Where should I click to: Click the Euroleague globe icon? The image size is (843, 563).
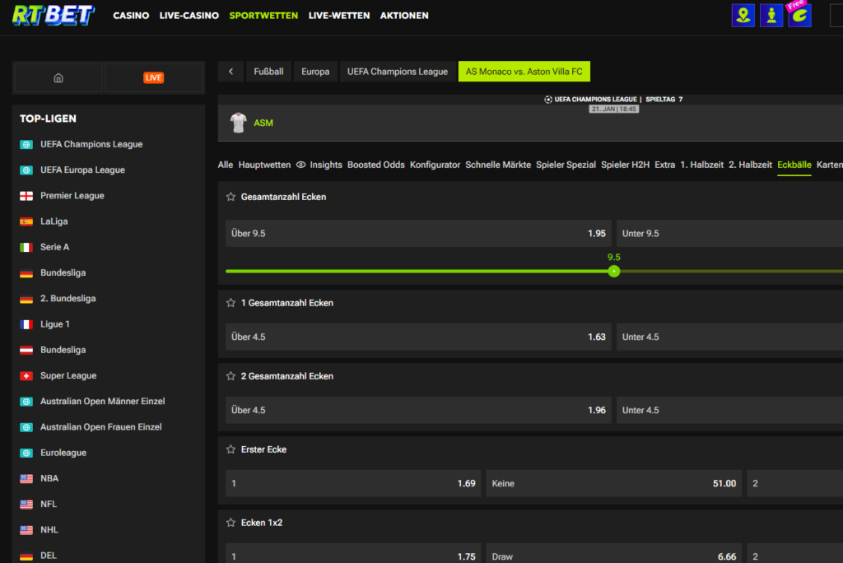pyautogui.click(x=26, y=453)
